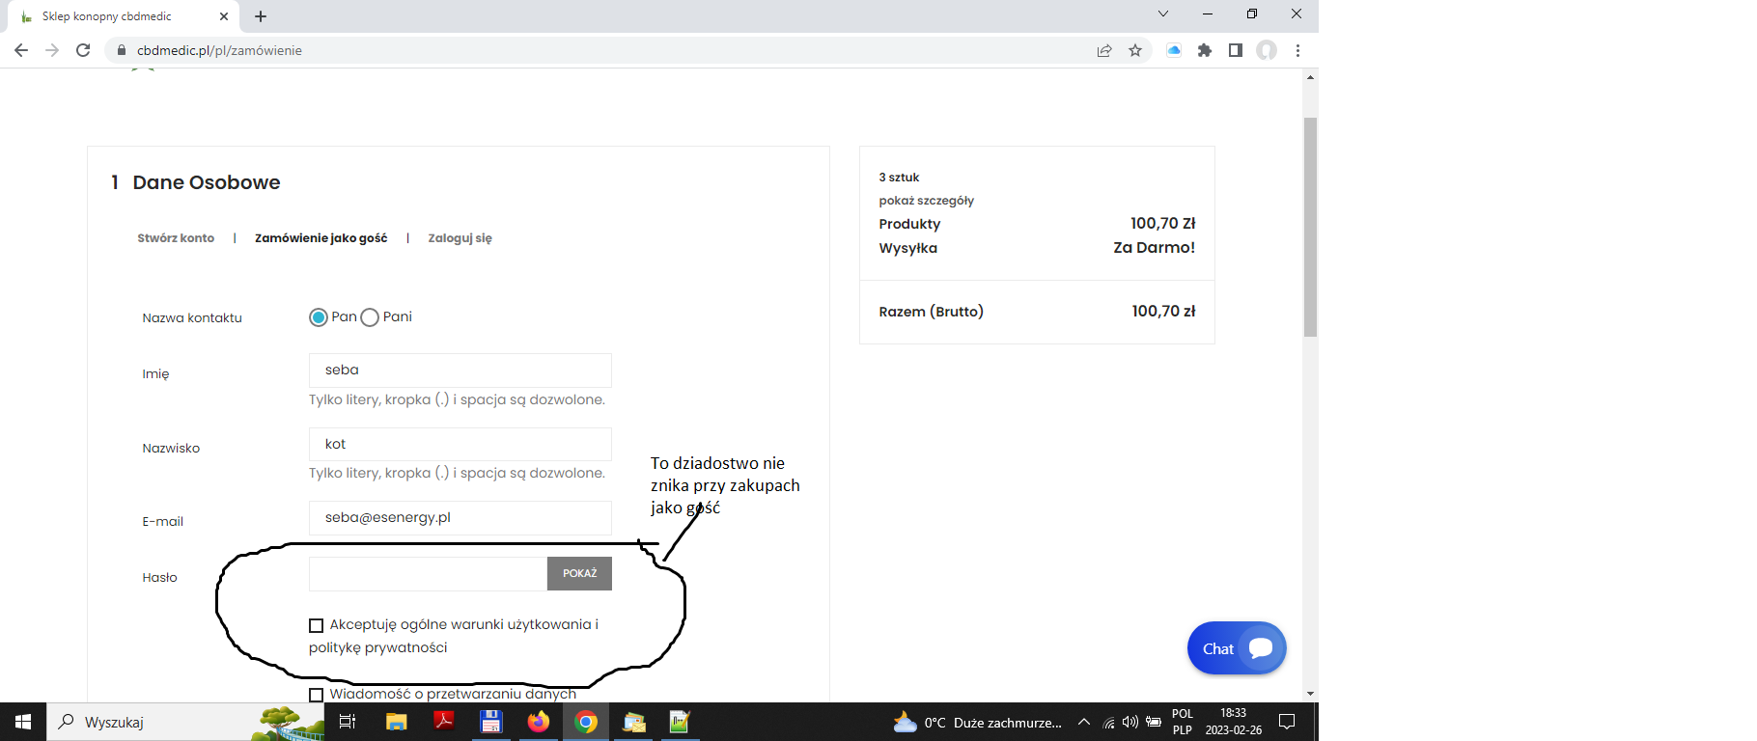Click the browser forward arrow
The width and height of the screenshot is (1757, 741).
point(52,50)
